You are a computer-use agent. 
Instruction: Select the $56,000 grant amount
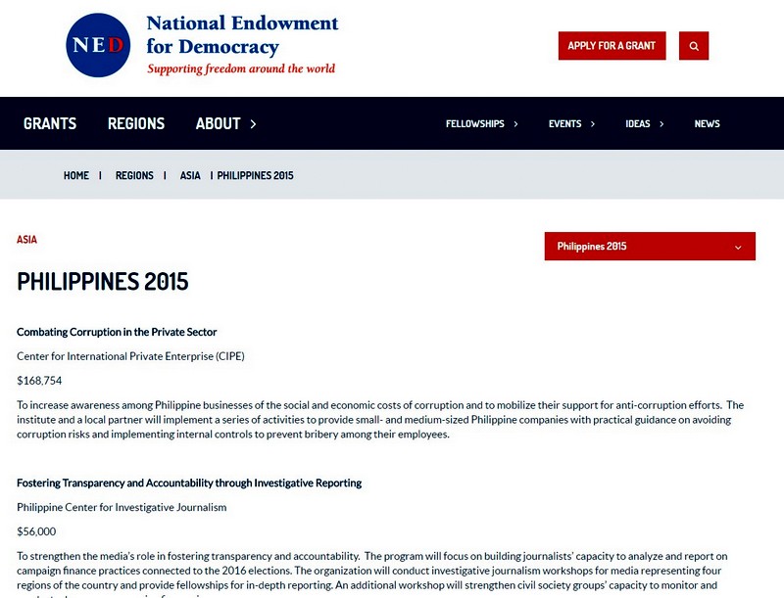tap(36, 531)
